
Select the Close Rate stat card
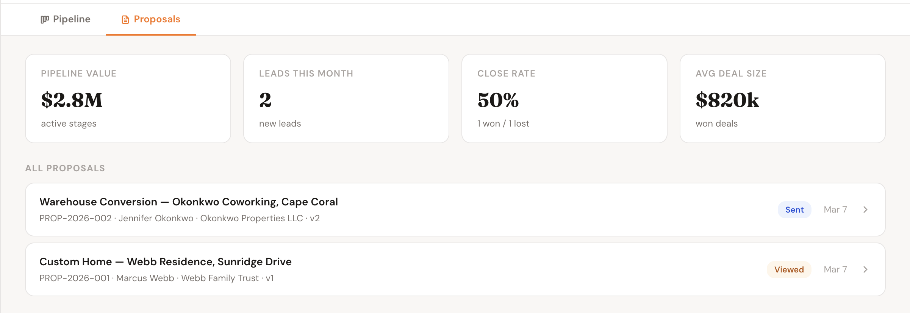564,99
